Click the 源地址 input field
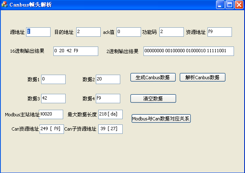 (38, 32)
